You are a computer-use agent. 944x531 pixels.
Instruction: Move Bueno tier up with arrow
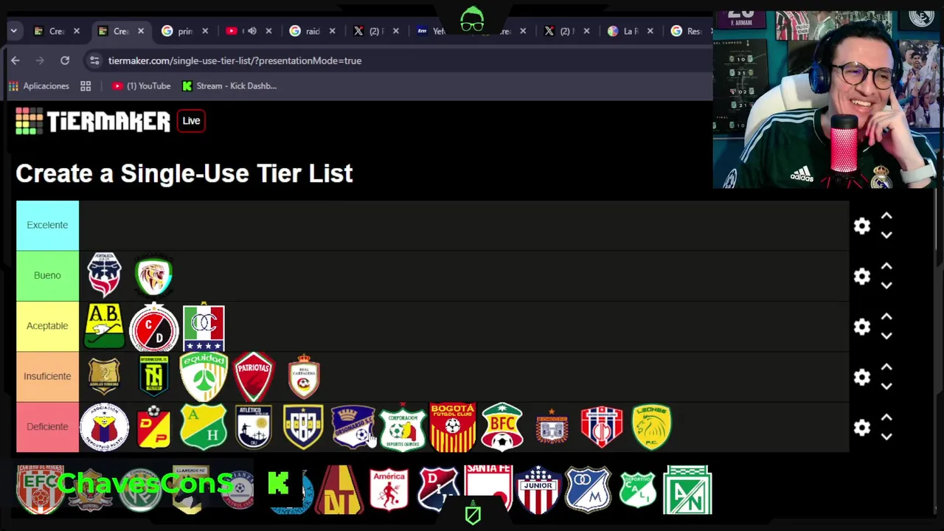(x=886, y=266)
